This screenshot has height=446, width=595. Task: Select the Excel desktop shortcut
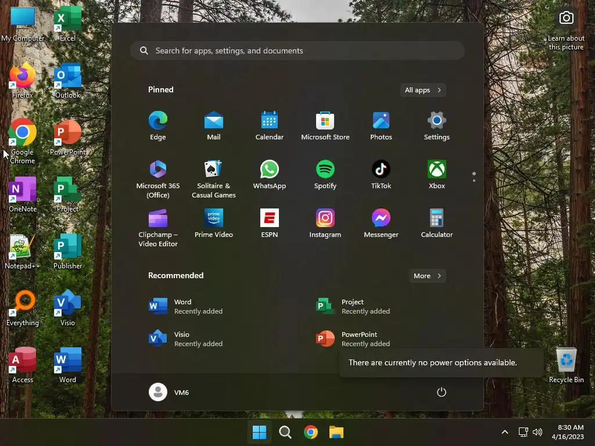[67, 24]
